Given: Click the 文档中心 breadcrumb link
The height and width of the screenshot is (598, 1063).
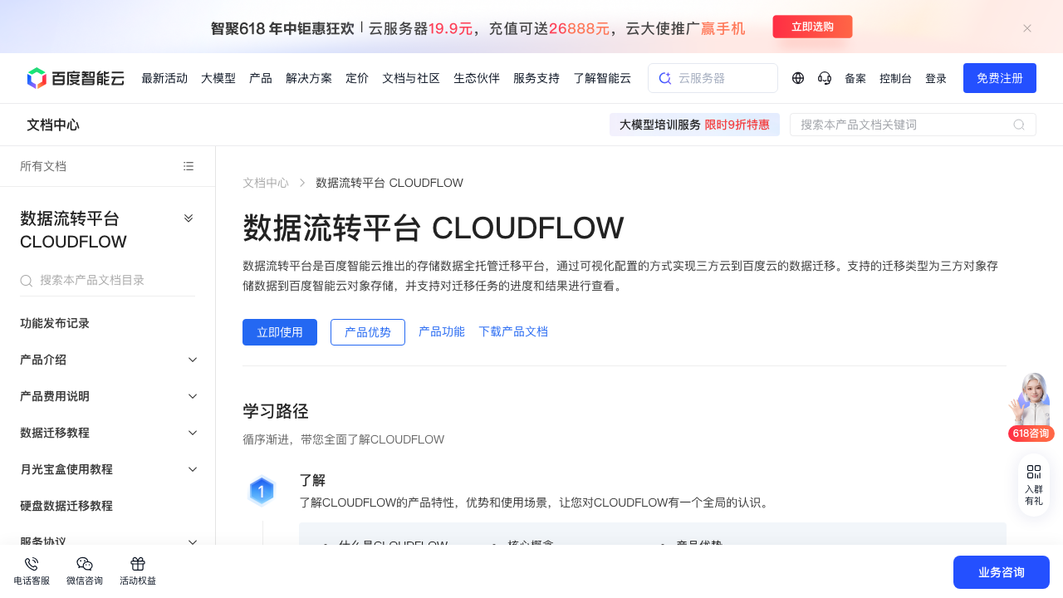Looking at the screenshot, I should (266, 183).
